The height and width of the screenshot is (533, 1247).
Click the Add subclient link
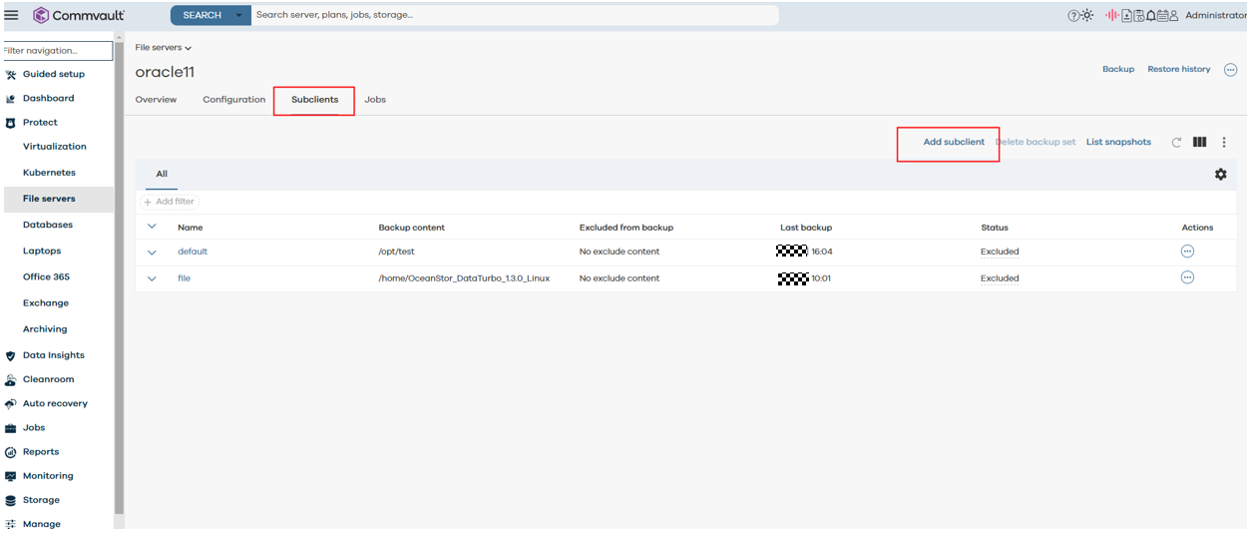[953, 143]
